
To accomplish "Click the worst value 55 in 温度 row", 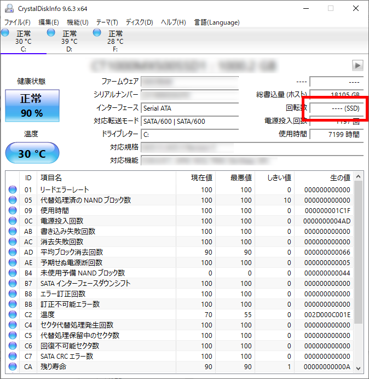I will (247, 314).
